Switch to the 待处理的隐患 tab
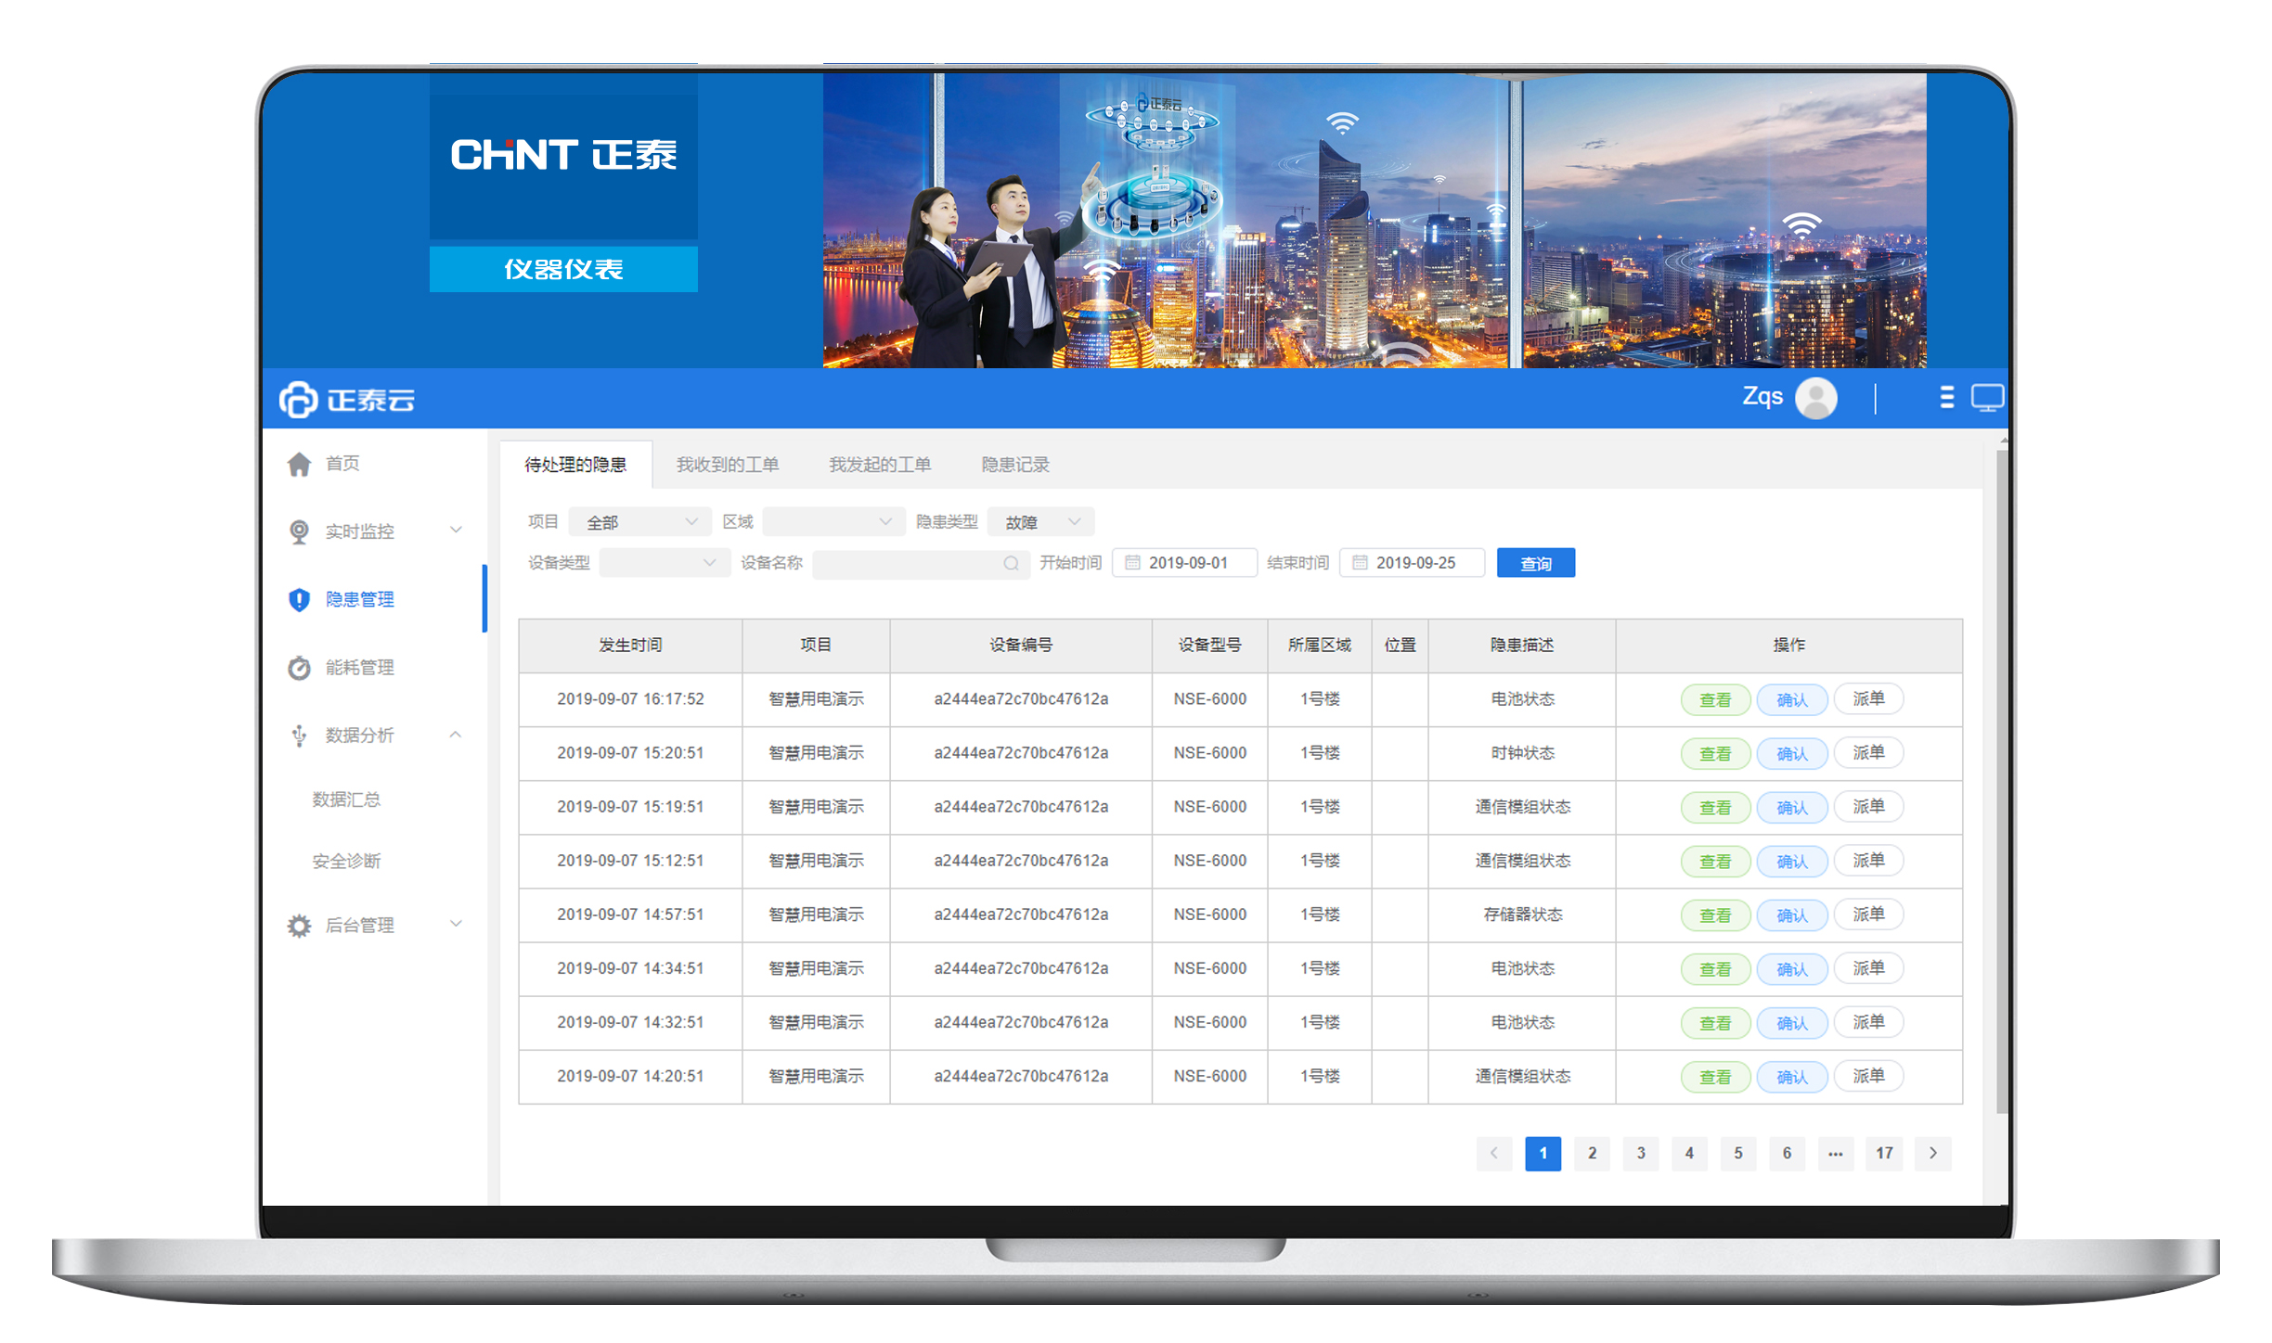Image resolution: width=2272 pixels, height=1343 pixels. point(575,464)
